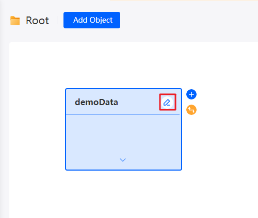258x218 pixels.
Task: Show more demoData fields via bottom arrow
Action: point(123,160)
